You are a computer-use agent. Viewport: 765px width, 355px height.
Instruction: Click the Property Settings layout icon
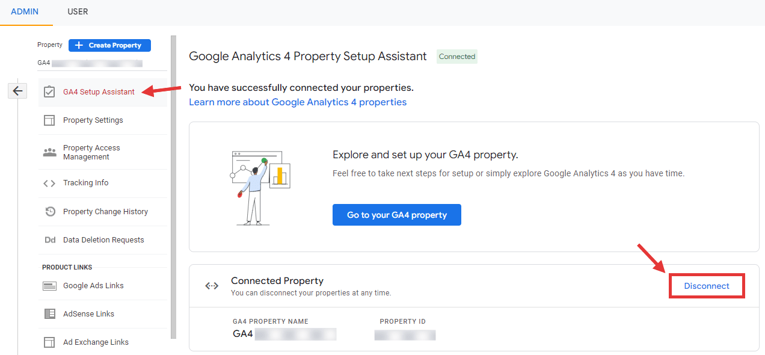(49, 120)
